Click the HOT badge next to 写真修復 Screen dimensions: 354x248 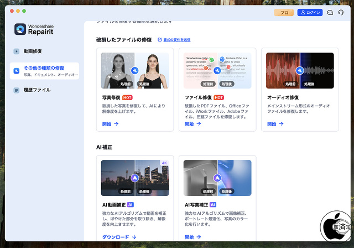click(127, 97)
